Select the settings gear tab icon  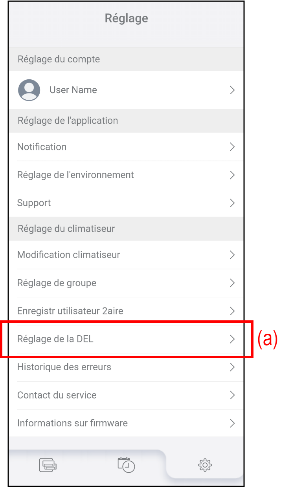pos(205,465)
